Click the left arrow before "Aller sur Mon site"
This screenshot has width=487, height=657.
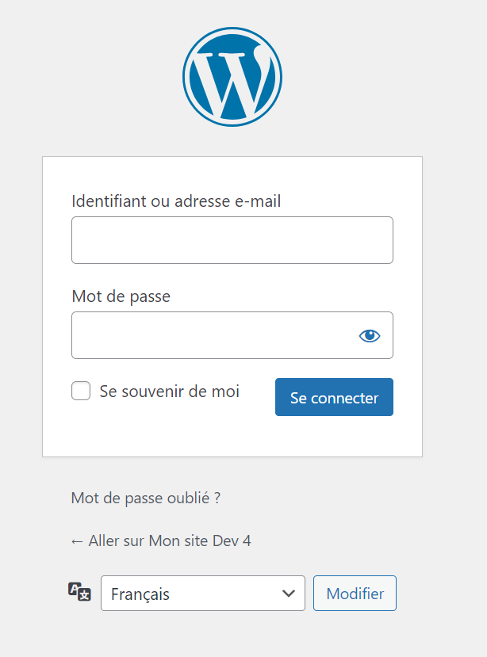(x=77, y=541)
